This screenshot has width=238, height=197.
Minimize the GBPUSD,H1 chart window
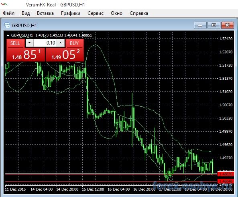[200, 25]
